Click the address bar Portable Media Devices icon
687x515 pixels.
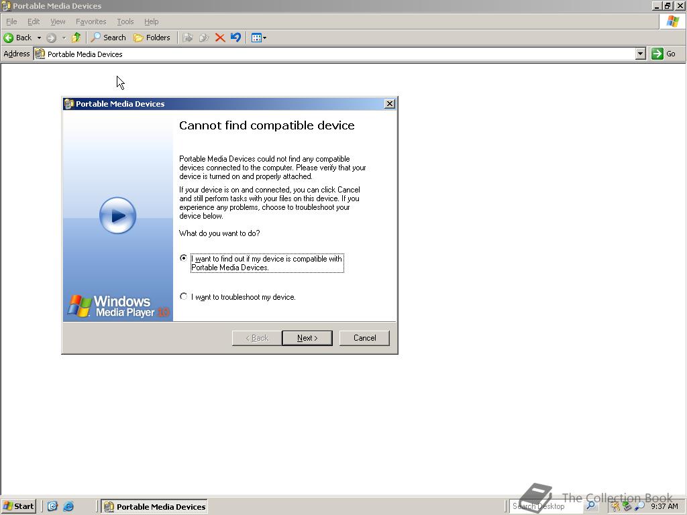[40, 54]
